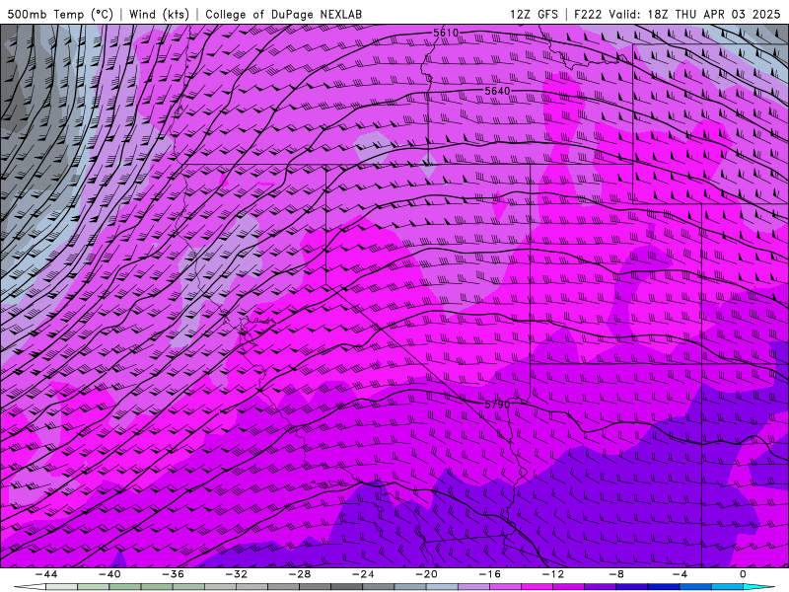Click the '500mb Temp (°C)' title text
The height and width of the screenshot is (592, 789).
pos(60,14)
